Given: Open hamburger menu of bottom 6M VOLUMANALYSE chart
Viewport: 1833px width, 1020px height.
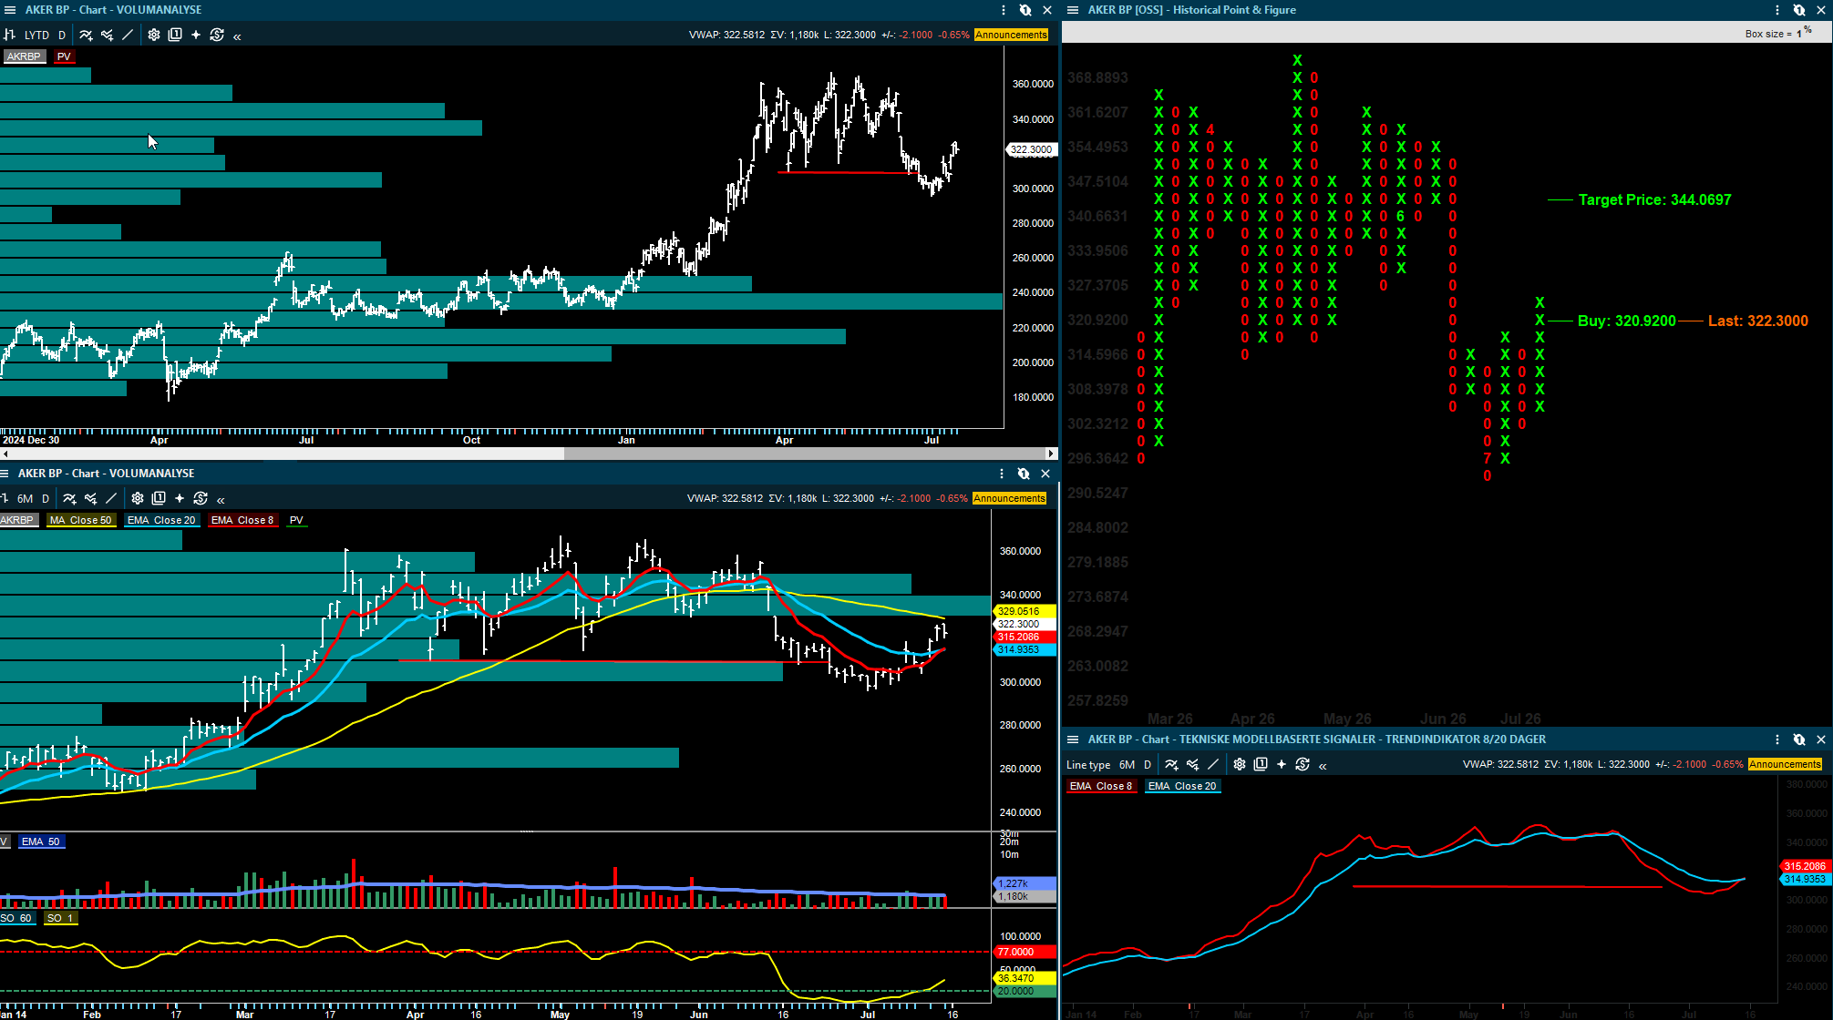Looking at the screenshot, I should pos(5,474).
